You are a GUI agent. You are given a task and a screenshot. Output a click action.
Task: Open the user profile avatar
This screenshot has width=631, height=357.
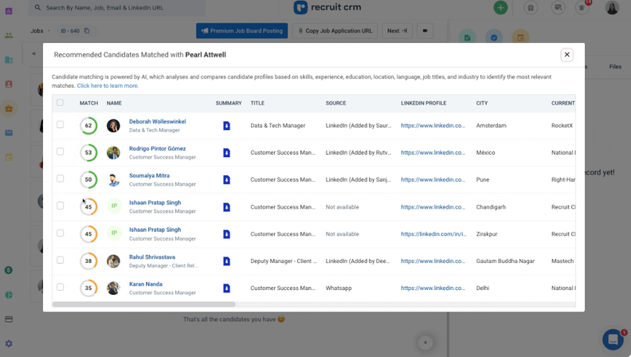coord(612,8)
